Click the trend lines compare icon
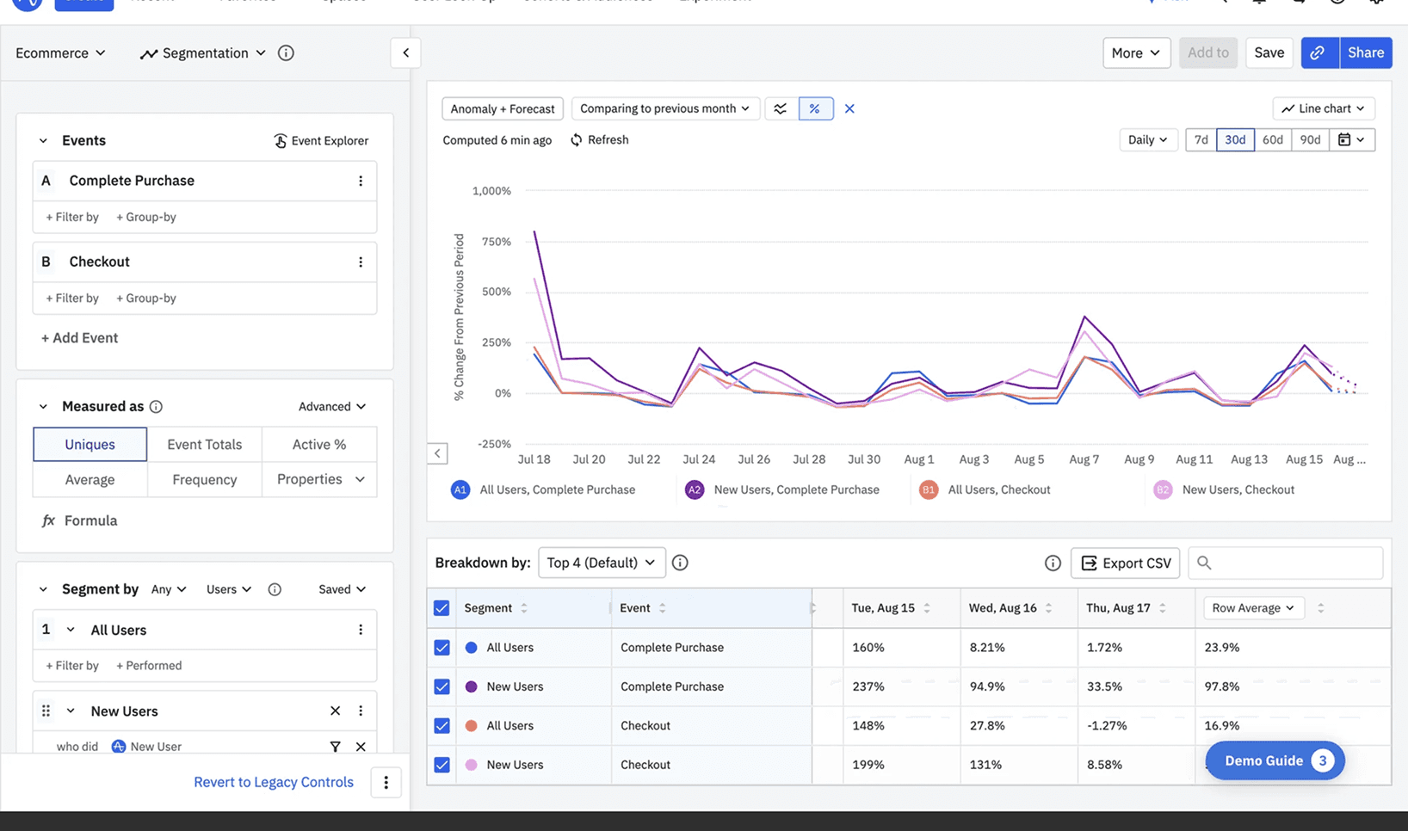1408x831 pixels. 781,108
